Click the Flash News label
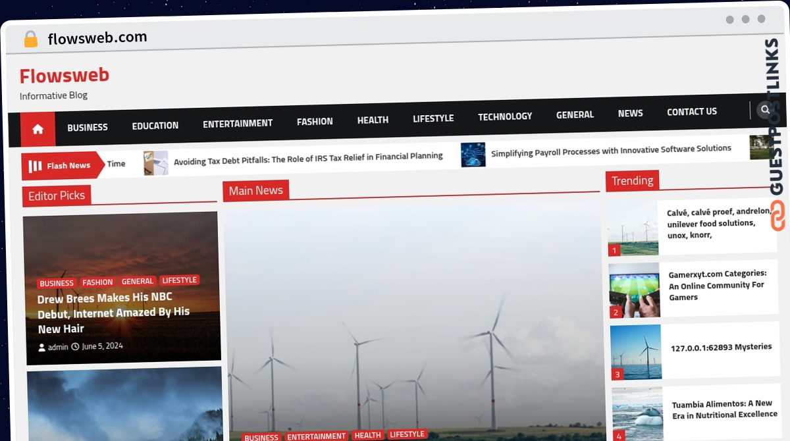The image size is (790, 441). coord(68,165)
